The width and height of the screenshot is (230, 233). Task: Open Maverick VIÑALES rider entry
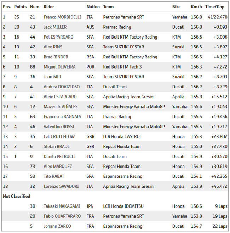coord(61,107)
